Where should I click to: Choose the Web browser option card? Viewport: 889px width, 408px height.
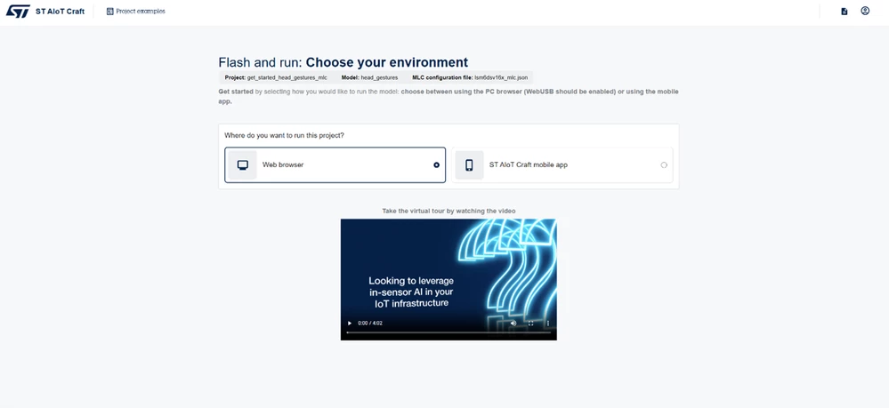point(335,165)
